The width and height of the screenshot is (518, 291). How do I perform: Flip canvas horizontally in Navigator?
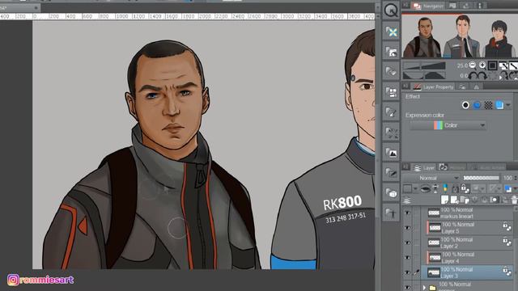(503, 76)
